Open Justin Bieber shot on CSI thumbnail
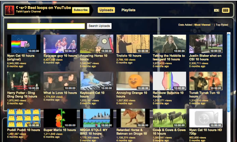Screen dimensions: 237x142 (206, 44)
